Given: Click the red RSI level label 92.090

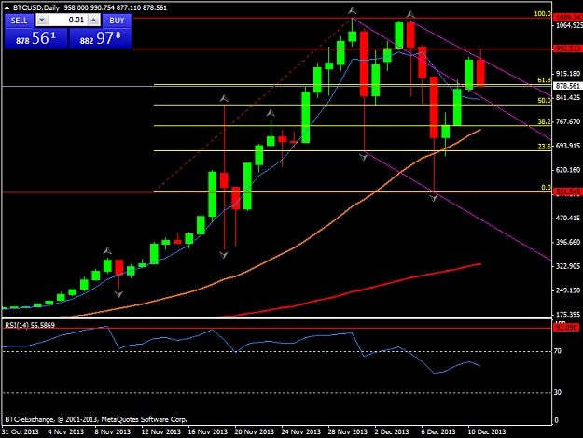Looking at the screenshot, I should [566, 328].
